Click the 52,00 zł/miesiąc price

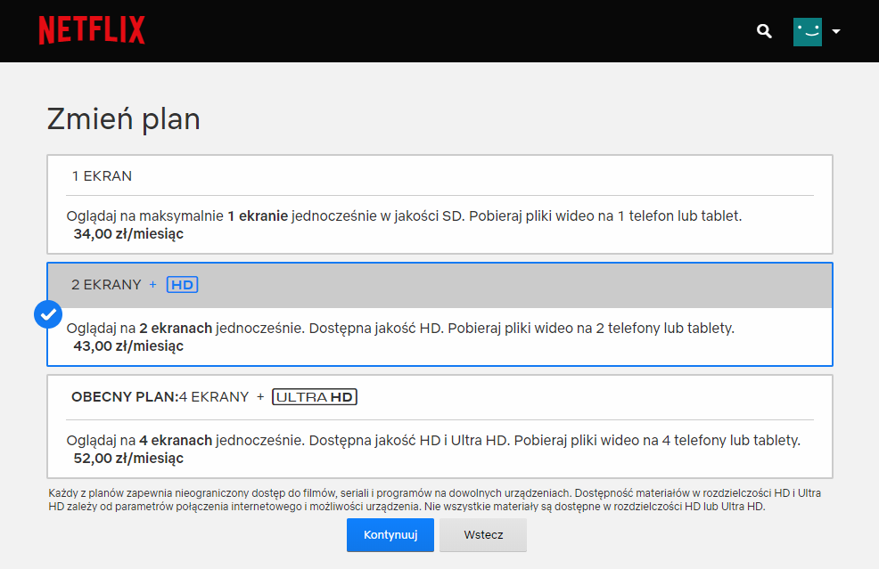(128, 458)
